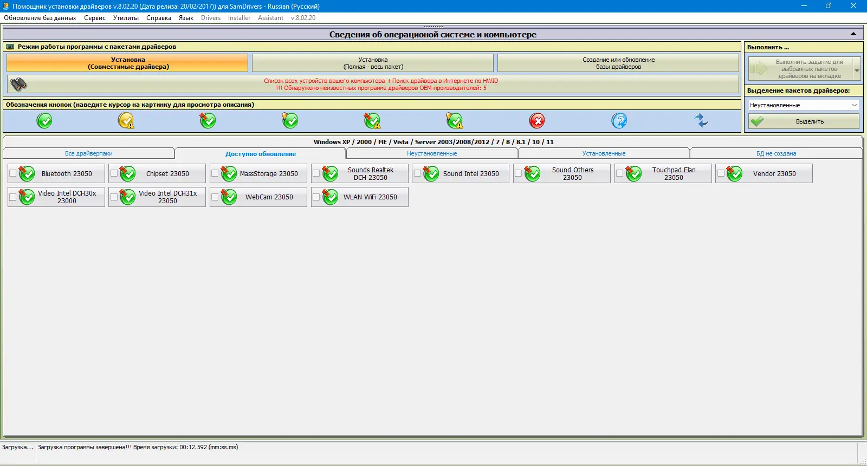Click the blue question mark legend icon
The height and width of the screenshot is (466, 867).
619,121
